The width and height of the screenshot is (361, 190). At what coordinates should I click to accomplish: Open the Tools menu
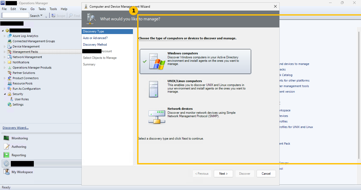pyautogui.click(x=53, y=9)
